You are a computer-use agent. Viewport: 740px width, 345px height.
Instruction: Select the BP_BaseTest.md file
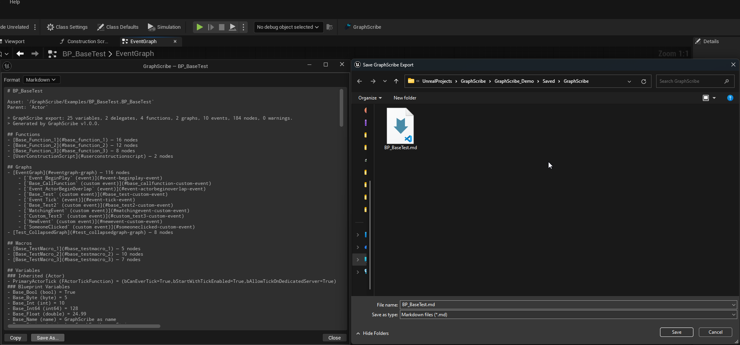(400, 129)
